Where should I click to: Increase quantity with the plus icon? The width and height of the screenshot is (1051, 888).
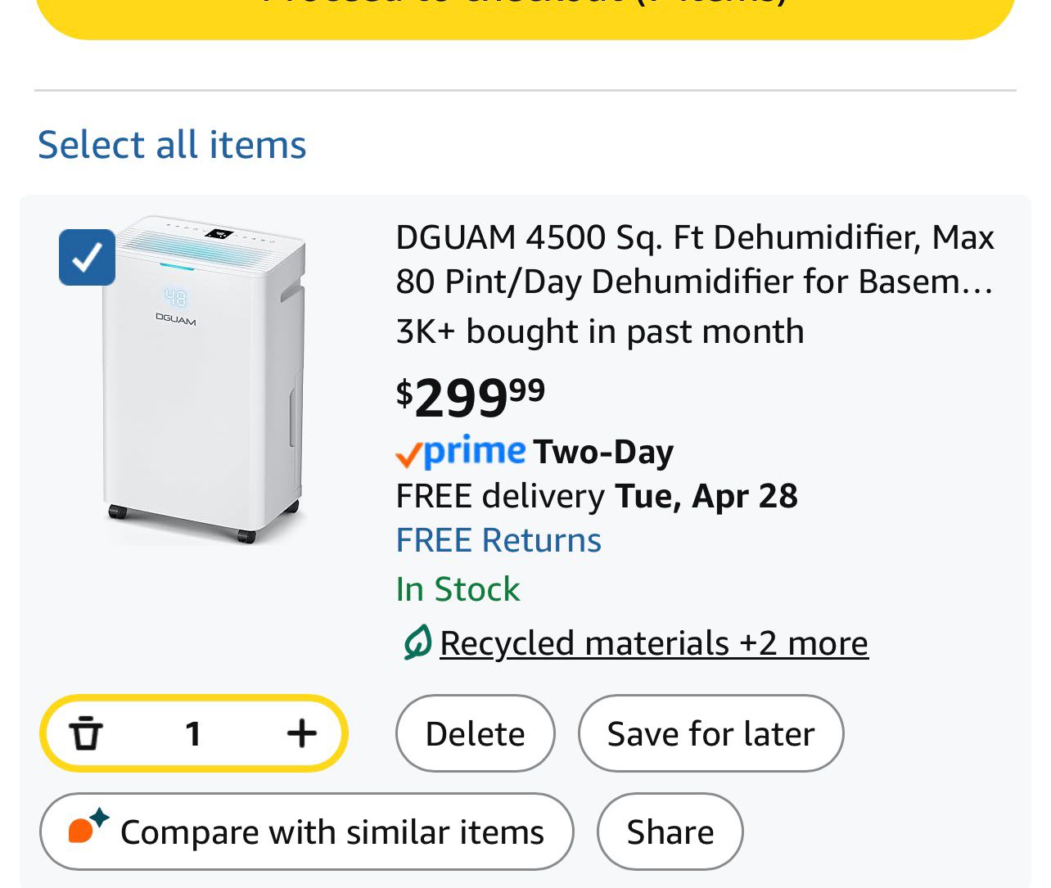click(301, 733)
